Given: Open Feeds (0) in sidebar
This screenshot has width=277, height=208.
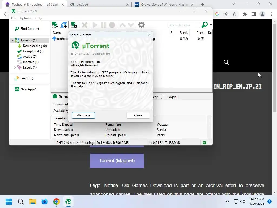Looking at the screenshot, I should coord(24,78).
